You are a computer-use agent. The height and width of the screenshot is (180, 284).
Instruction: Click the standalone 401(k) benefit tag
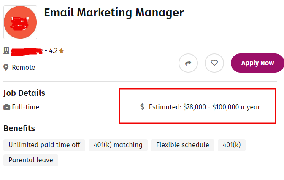232,145
